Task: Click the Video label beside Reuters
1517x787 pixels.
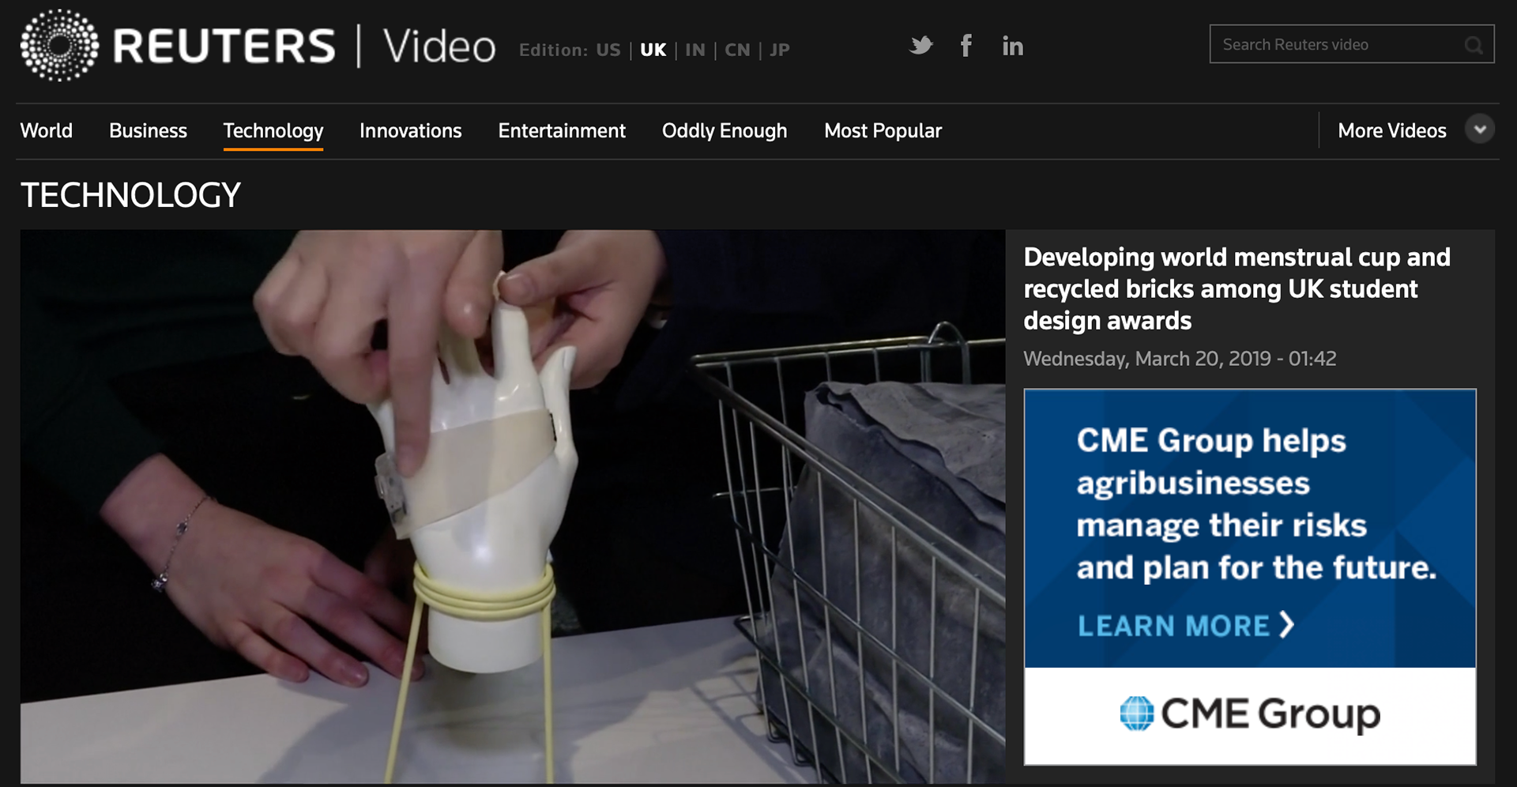Action: pos(439,46)
